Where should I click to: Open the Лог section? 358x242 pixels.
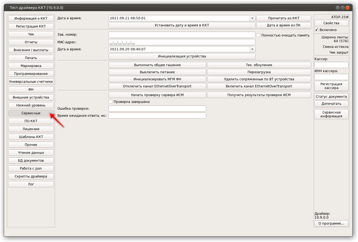tap(31, 184)
